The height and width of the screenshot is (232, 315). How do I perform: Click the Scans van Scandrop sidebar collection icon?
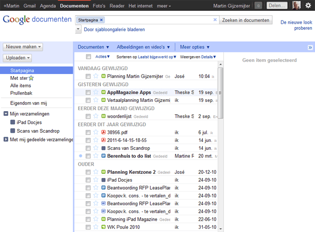(13, 131)
